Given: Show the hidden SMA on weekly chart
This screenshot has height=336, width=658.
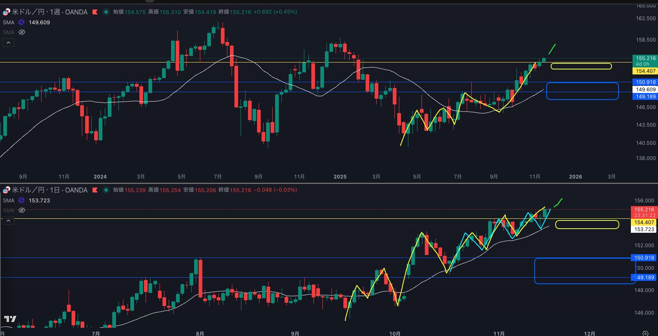Looking at the screenshot, I should (22, 32).
